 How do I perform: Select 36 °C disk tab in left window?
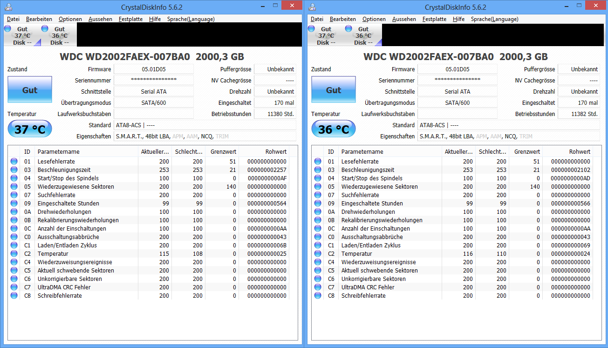(x=59, y=35)
